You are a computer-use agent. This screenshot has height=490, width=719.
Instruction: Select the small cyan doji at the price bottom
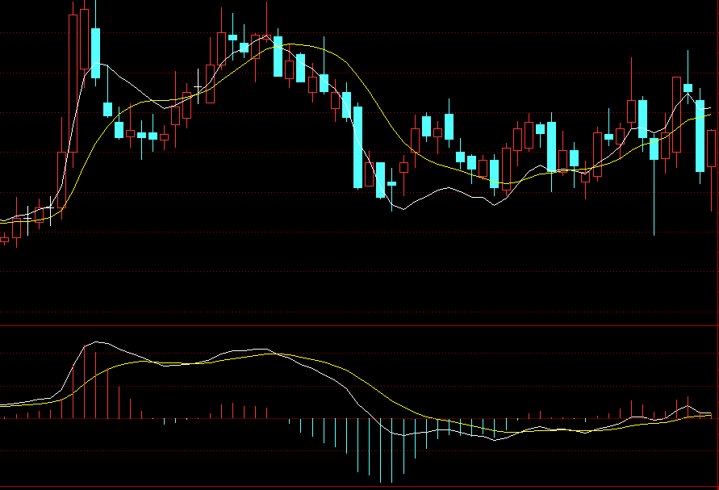(392, 183)
